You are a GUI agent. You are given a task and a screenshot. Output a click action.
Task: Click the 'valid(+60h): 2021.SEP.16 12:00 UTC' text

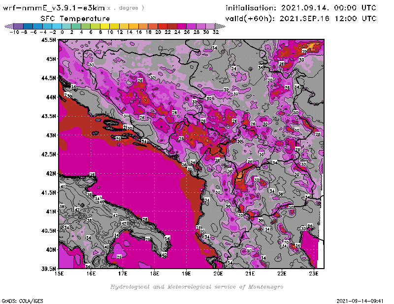click(301, 18)
